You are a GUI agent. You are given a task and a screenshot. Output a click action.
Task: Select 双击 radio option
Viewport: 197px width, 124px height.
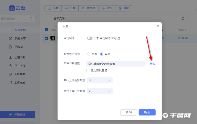tap(102, 54)
